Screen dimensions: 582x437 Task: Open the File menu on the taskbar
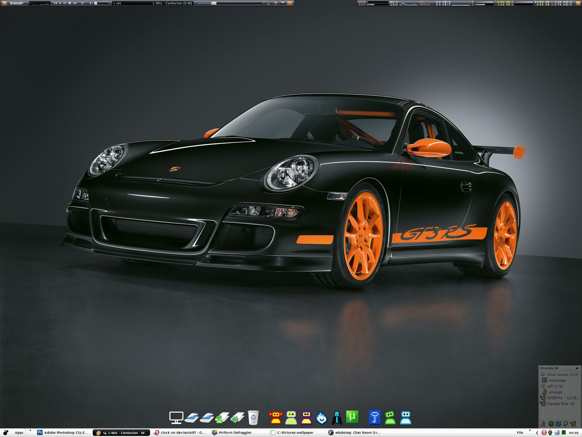click(520, 433)
